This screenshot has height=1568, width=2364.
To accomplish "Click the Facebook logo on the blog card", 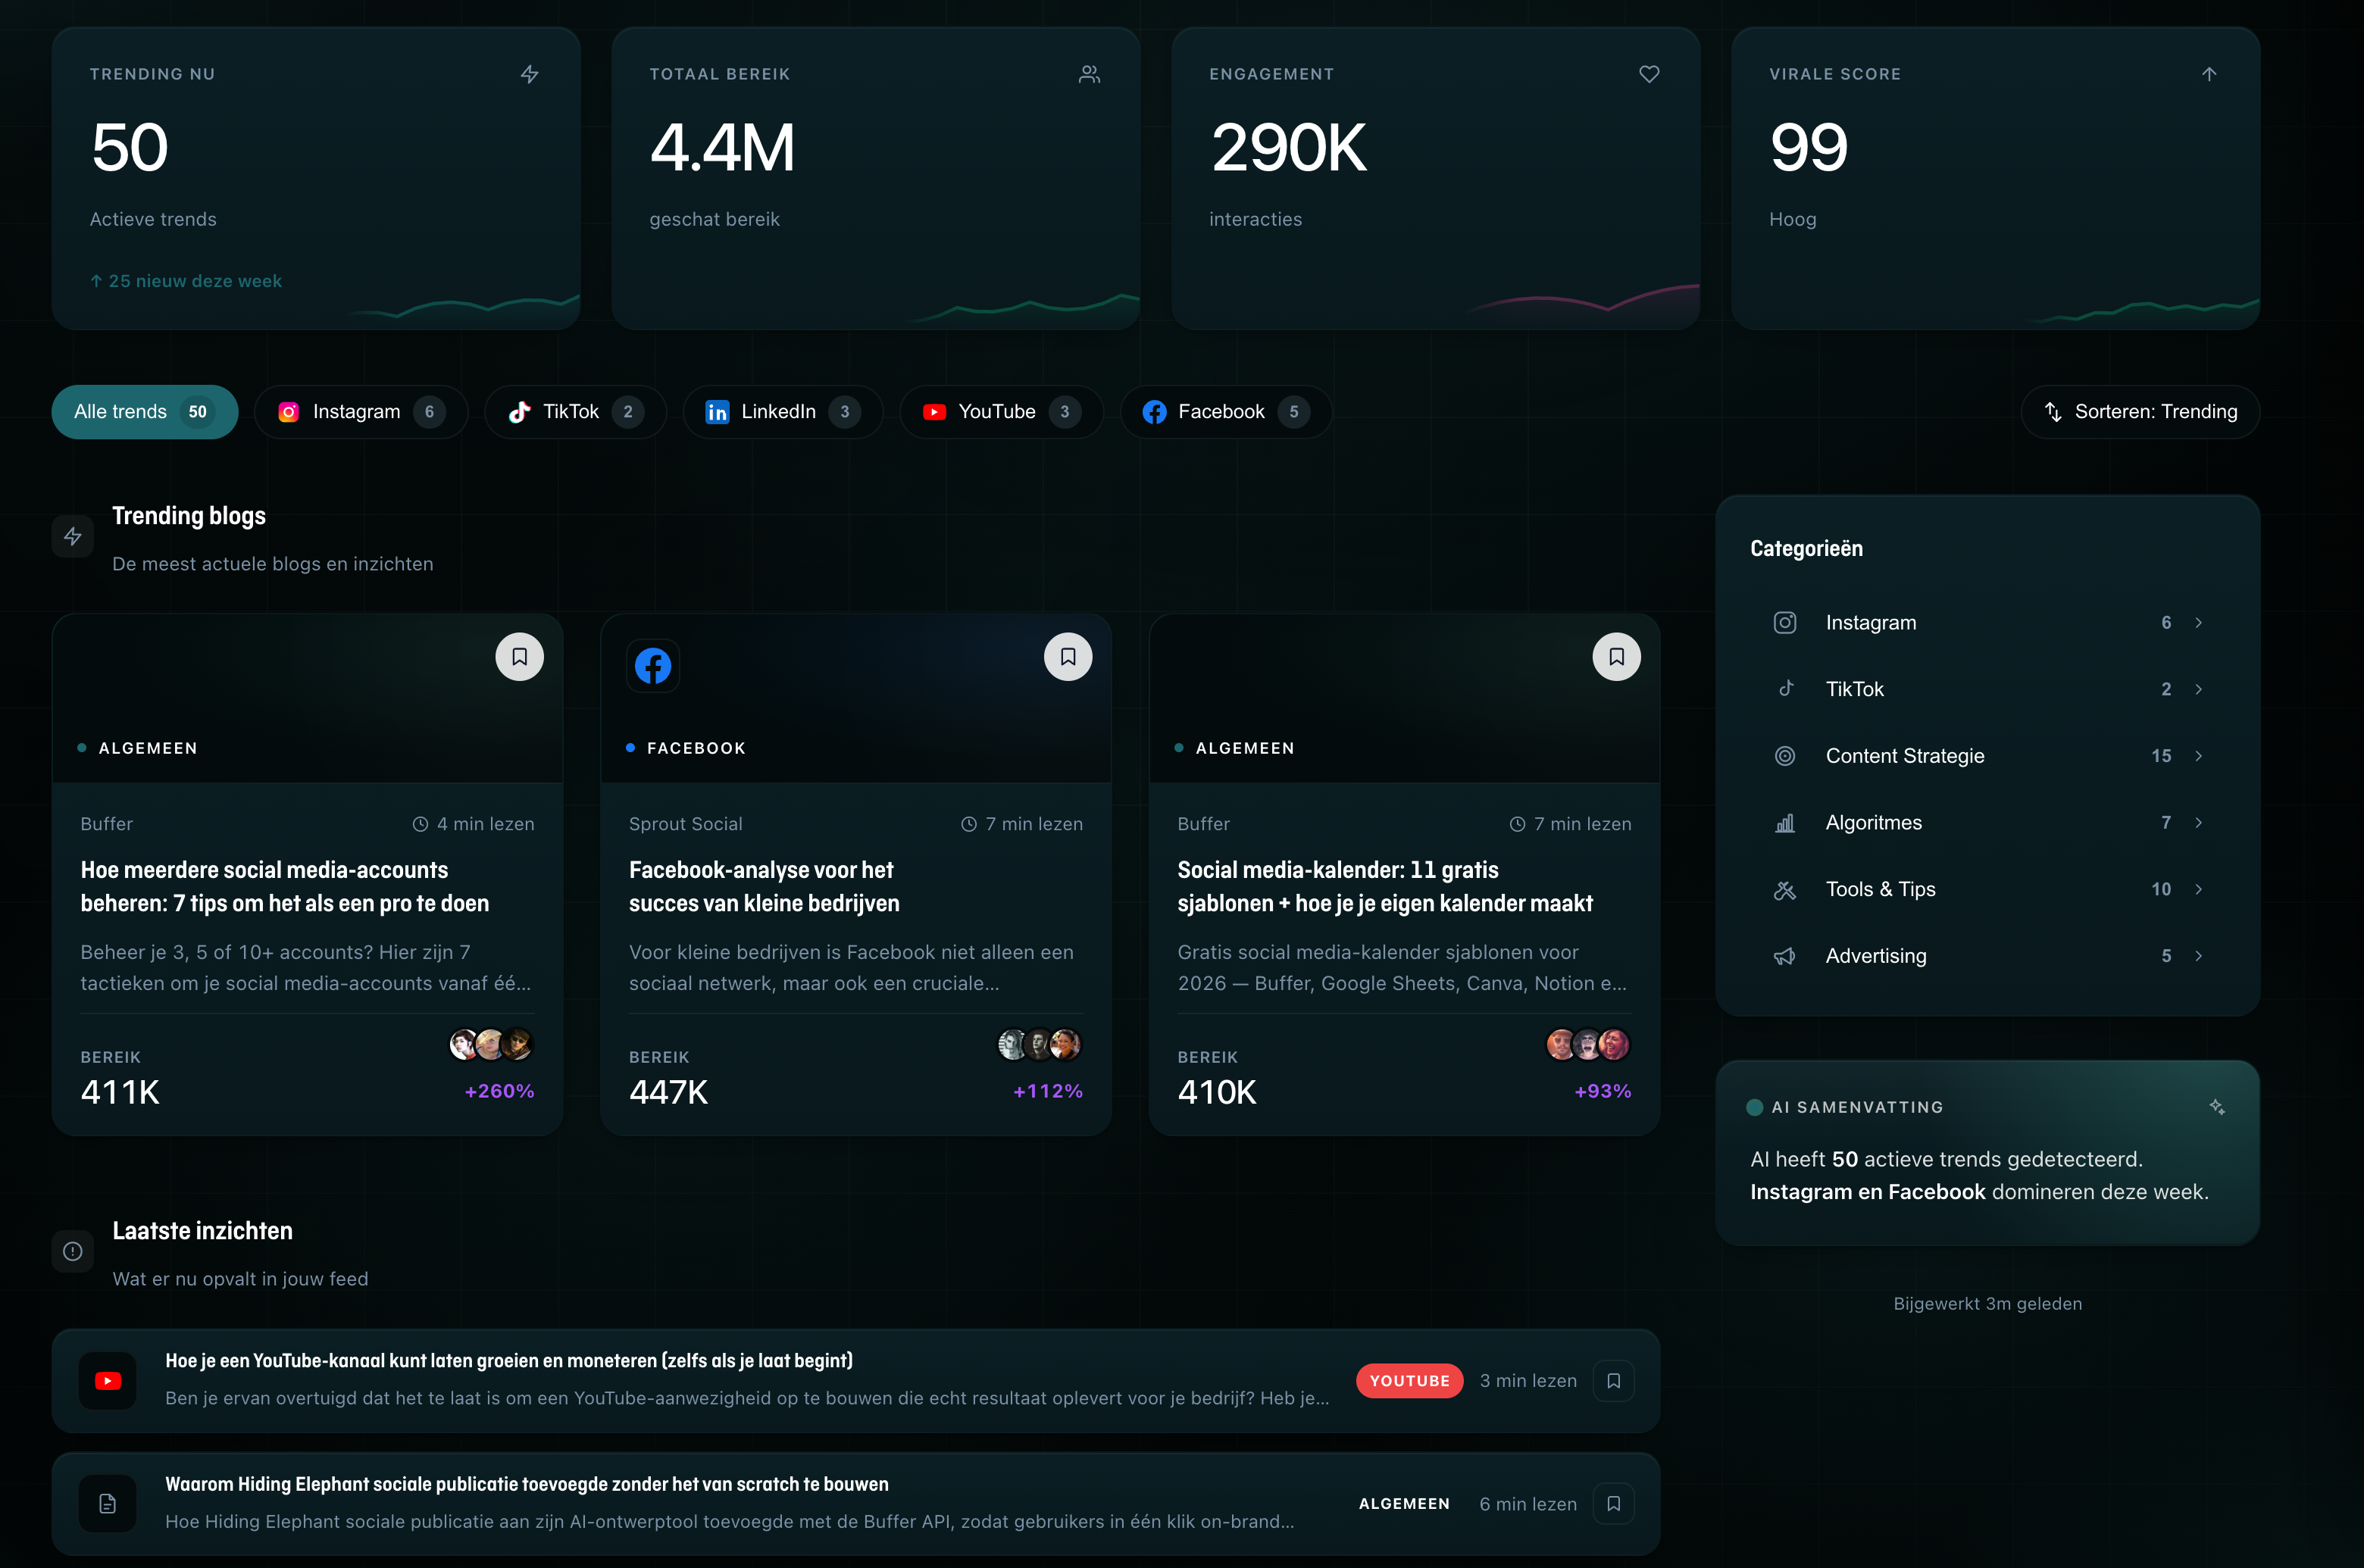I will coord(653,666).
